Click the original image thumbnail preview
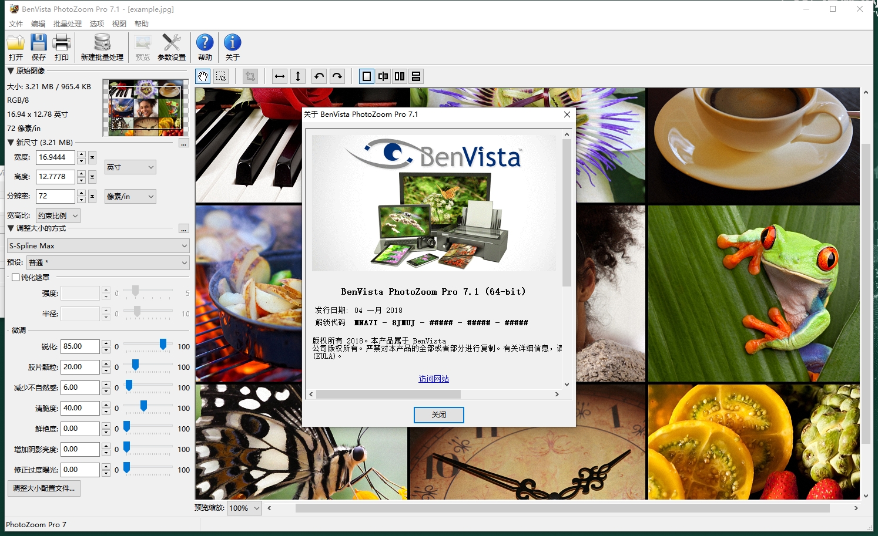Screen dimensions: 878x536 (146, 109)
